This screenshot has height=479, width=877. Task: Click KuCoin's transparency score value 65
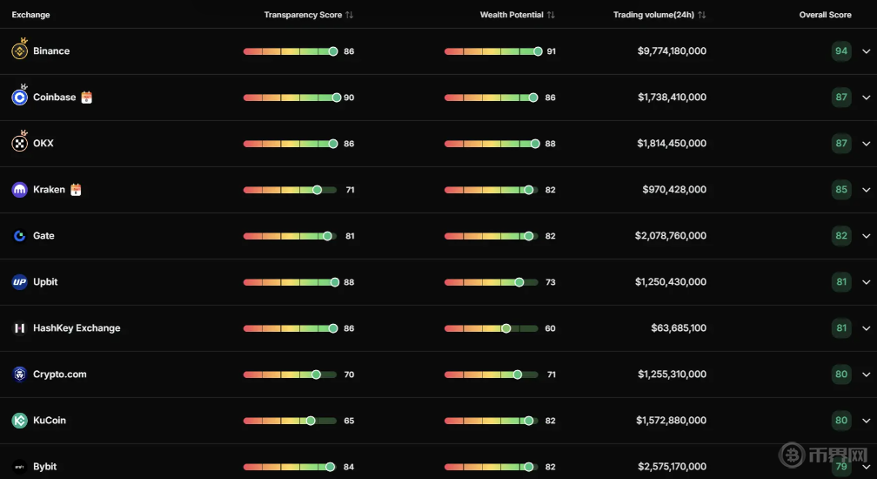(x=349, y=421)
